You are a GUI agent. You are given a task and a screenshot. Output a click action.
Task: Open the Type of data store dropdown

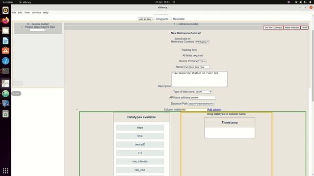coord(204,92)
